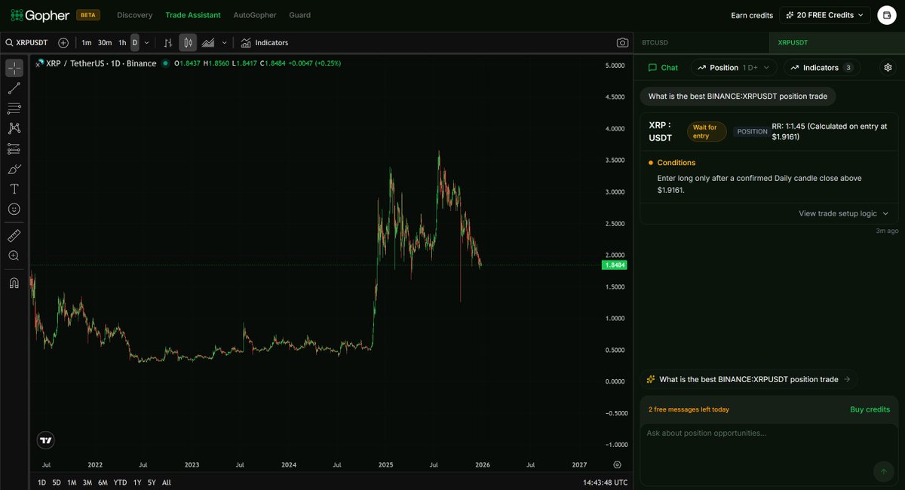Screen dimensions: 905x490
Task: Expand the 20 FREE Credits dropdown
Action: 825,15
